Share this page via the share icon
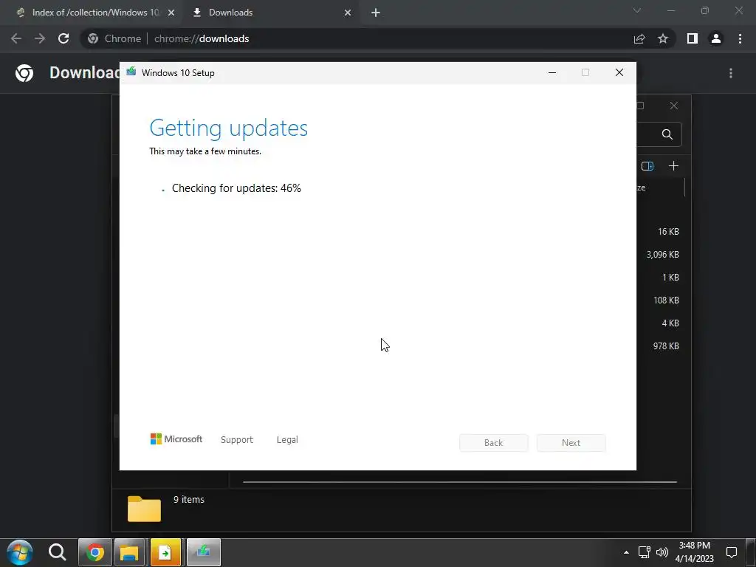 point(639,38)
